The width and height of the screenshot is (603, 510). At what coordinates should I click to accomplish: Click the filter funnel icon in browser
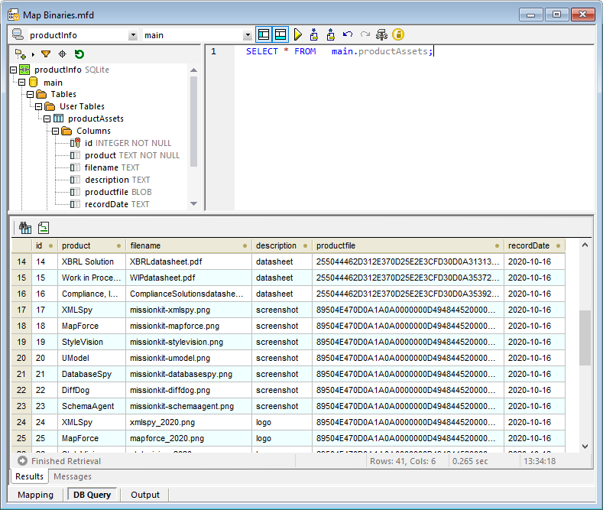click(x=46, y=54)
